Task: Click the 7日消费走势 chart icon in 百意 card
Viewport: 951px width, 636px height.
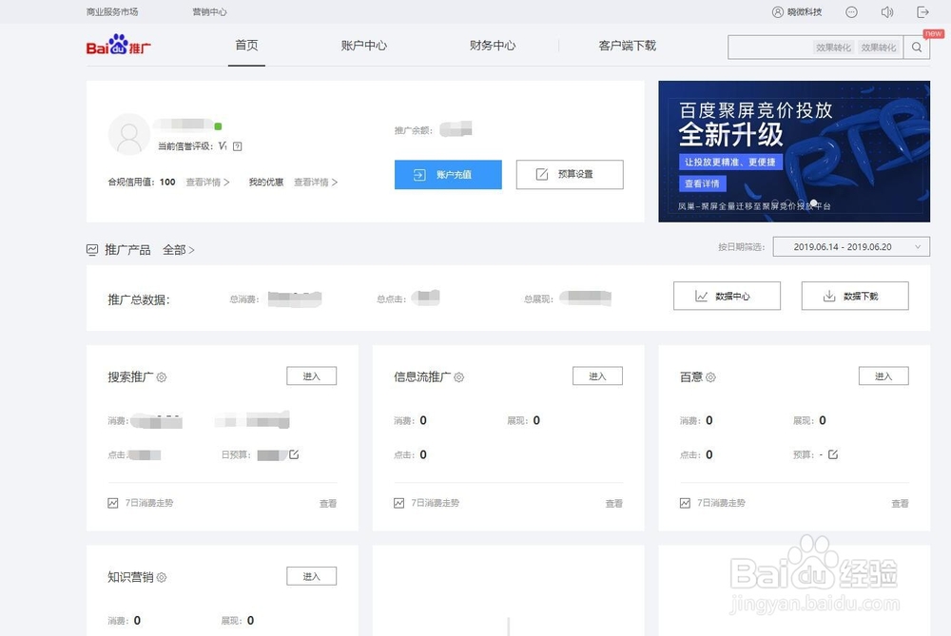Action: pyautogui.click(x=685, y=503)
